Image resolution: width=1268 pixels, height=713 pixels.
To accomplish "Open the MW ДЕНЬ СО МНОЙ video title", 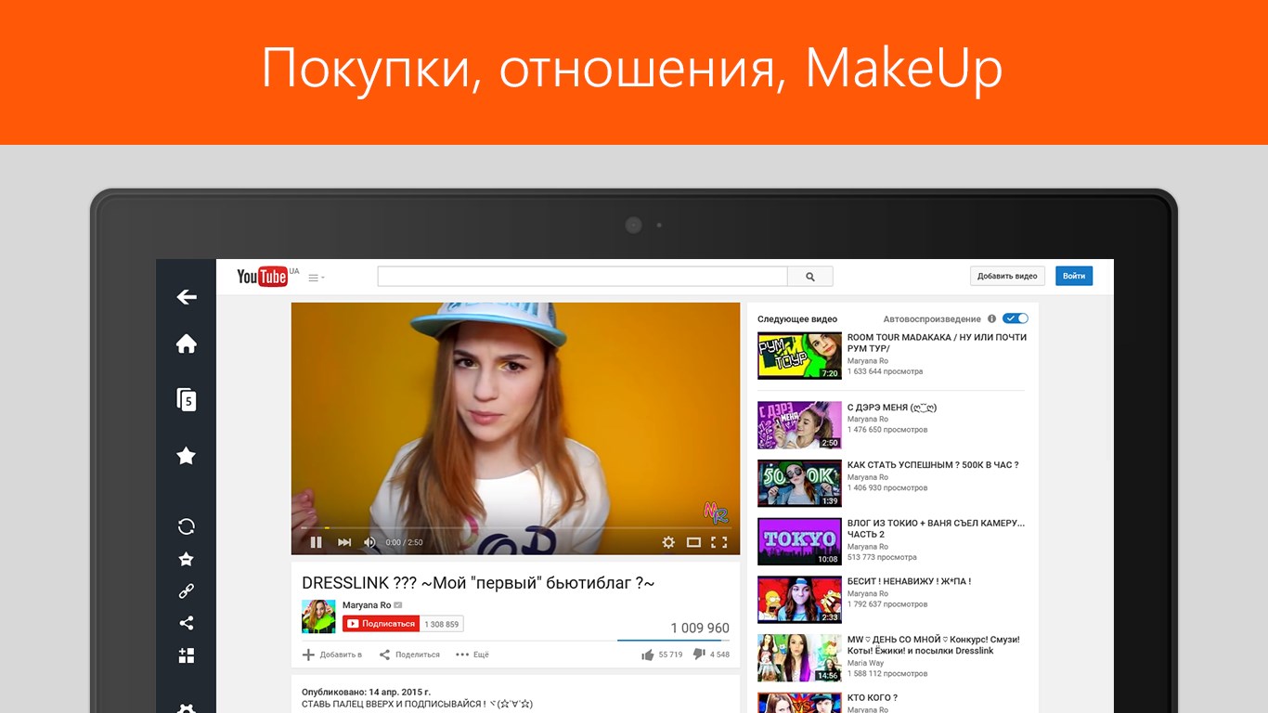I will pyautogui.click(x=933, y=645).
